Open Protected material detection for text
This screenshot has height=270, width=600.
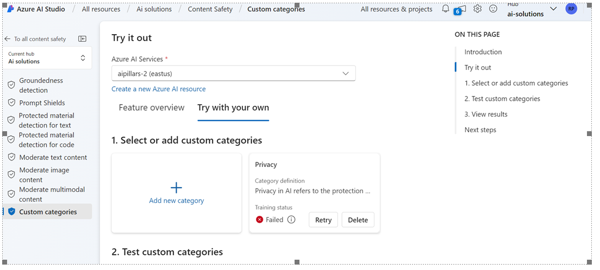coord(47,120)
